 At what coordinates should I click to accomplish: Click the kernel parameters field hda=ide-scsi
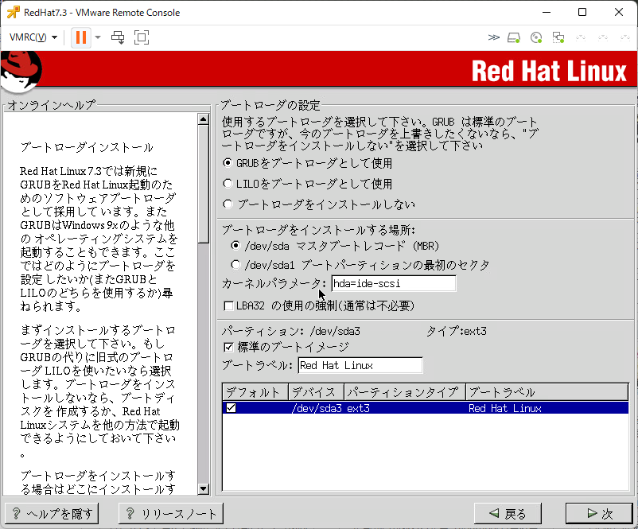[x=394, y=283]
